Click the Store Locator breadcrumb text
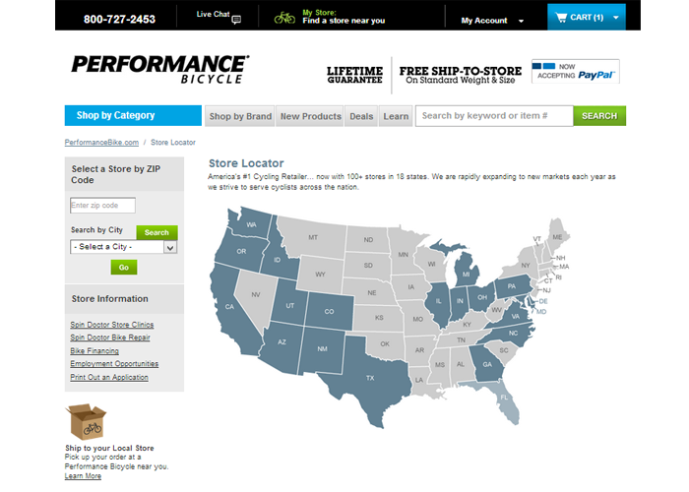Viewport: 689px width, 492px height. (x=173, y=143)
